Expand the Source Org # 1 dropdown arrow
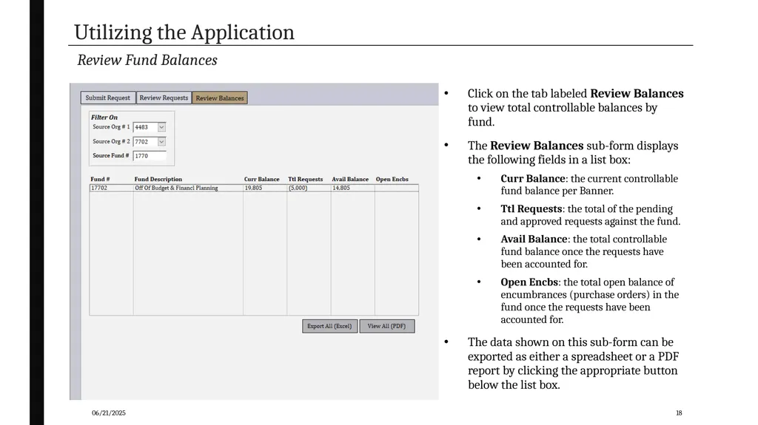This screenshot has height=425, width=758. pos(162,127)
